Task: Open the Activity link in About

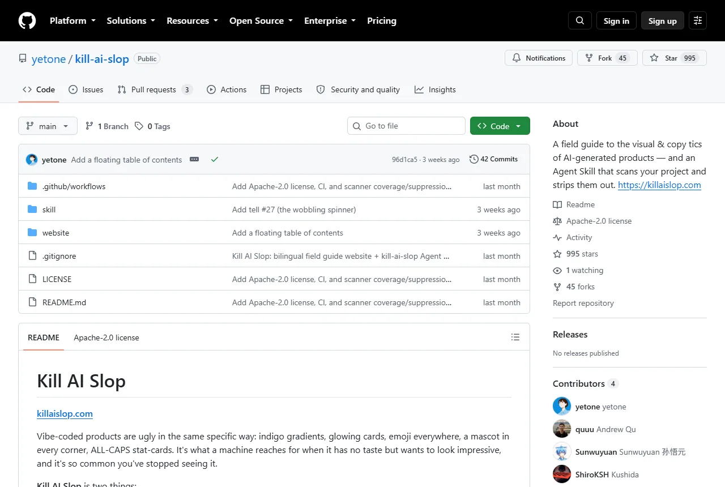Action: pos(573,237)
